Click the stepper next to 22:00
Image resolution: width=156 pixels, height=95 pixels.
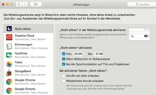(85, 54)
